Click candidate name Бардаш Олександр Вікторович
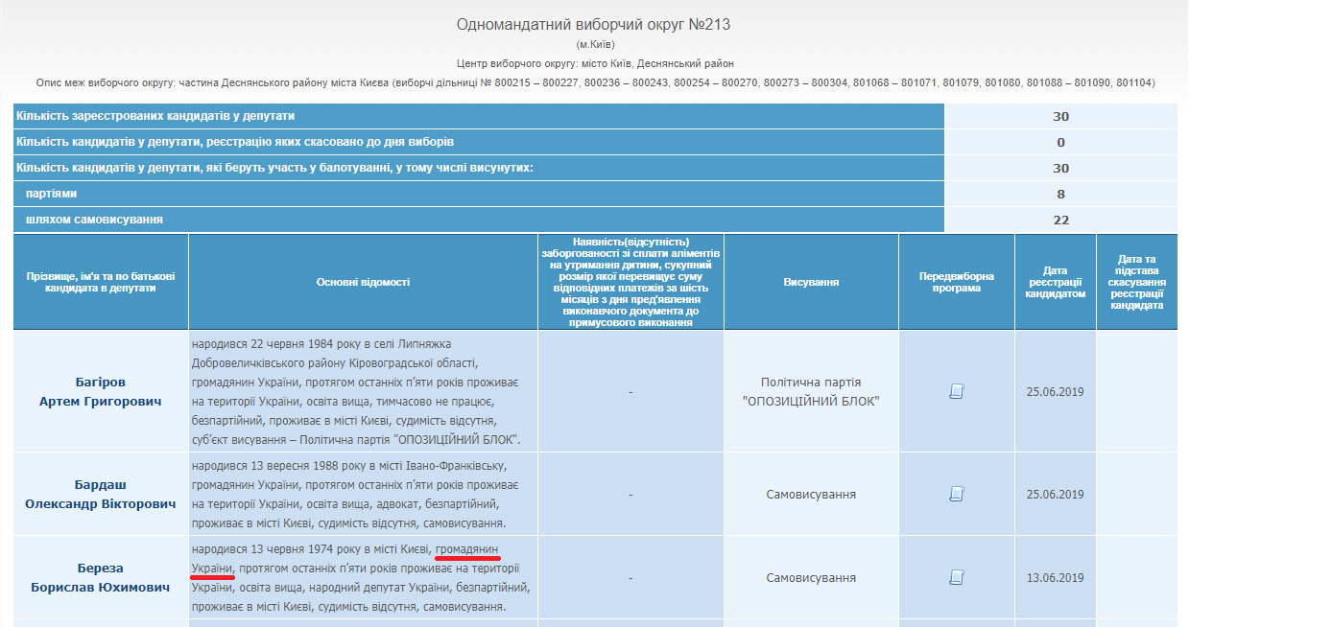1332x627 pixels. point(101,494)
